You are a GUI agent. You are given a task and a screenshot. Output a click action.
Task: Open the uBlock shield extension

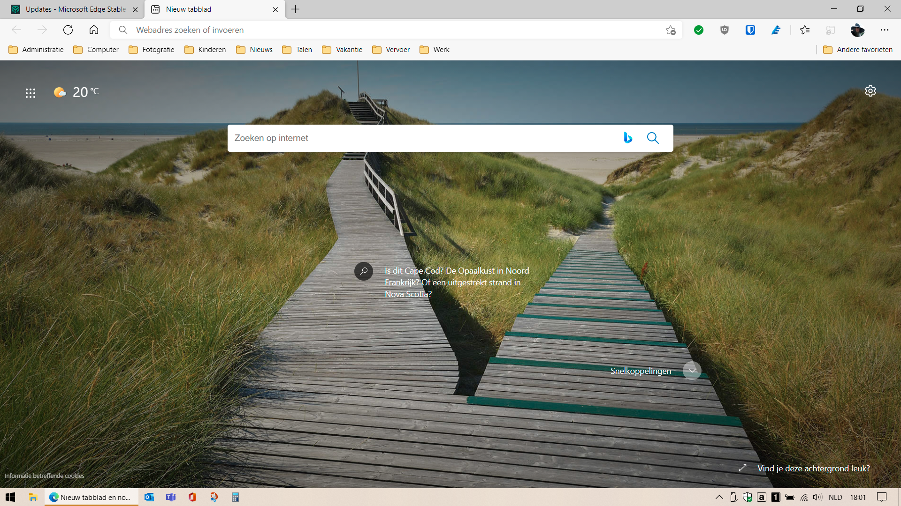click(x=724, y=30)
